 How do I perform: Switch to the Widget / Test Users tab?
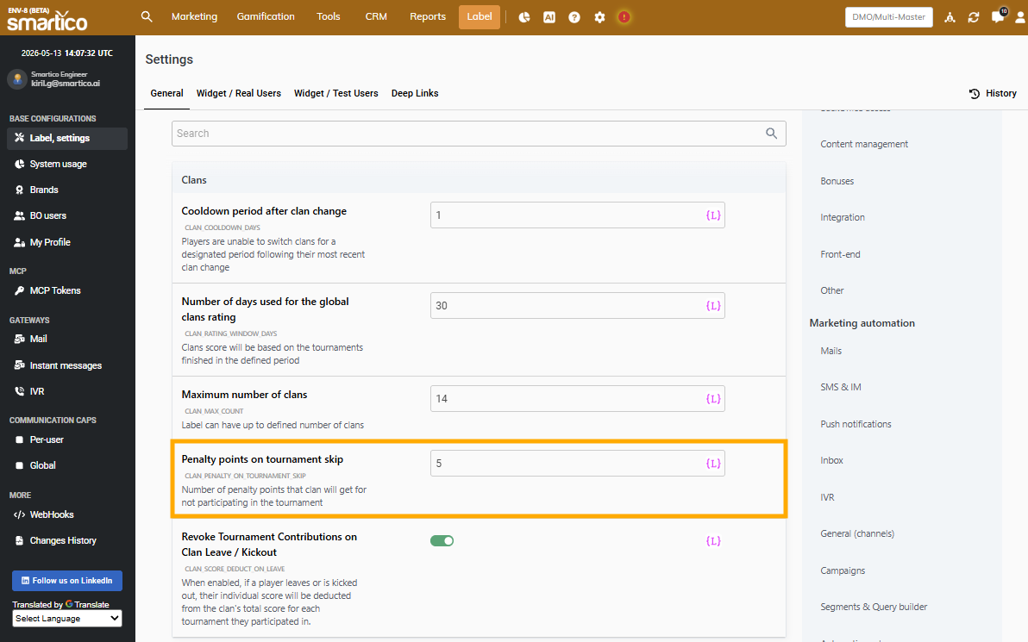(335, 93)
